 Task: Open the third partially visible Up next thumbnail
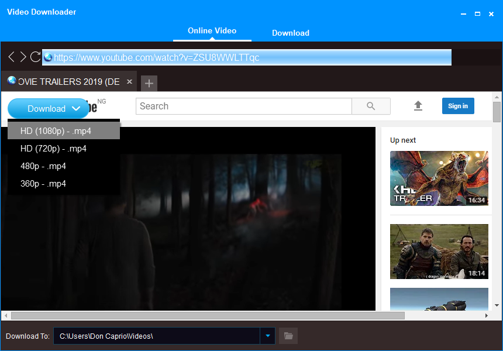[x=439, y=299]
